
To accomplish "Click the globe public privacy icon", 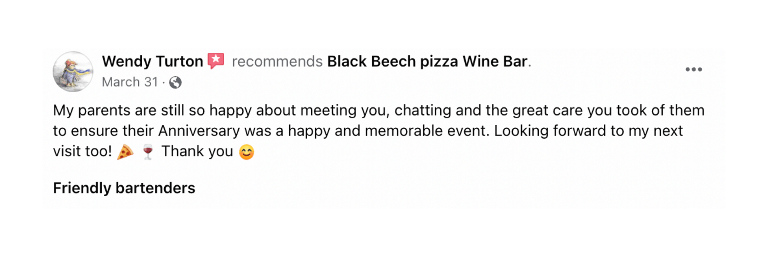I will [x=175, y=82].
